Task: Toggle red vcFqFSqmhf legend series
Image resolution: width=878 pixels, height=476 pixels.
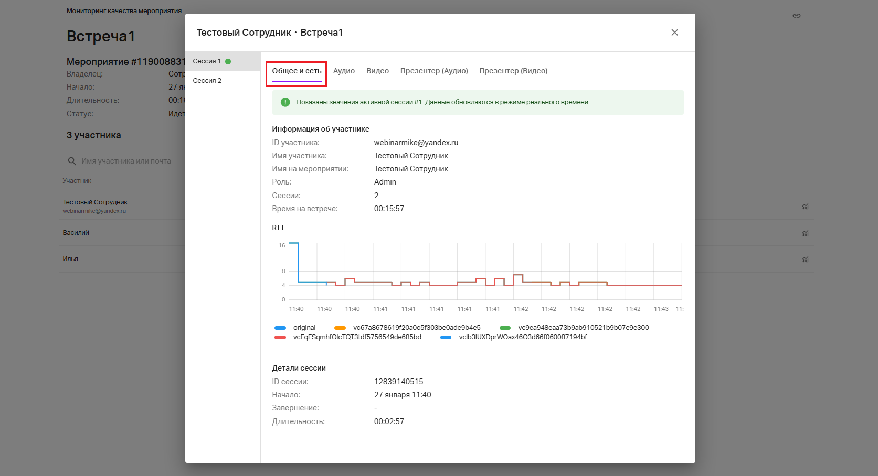Action: 348,337
